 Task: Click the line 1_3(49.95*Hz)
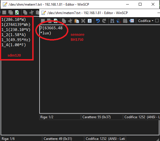tap(16, 40)
